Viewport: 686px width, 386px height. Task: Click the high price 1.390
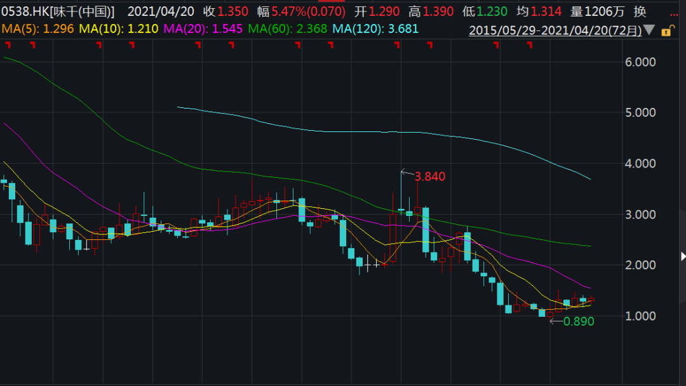pos(438,11)
